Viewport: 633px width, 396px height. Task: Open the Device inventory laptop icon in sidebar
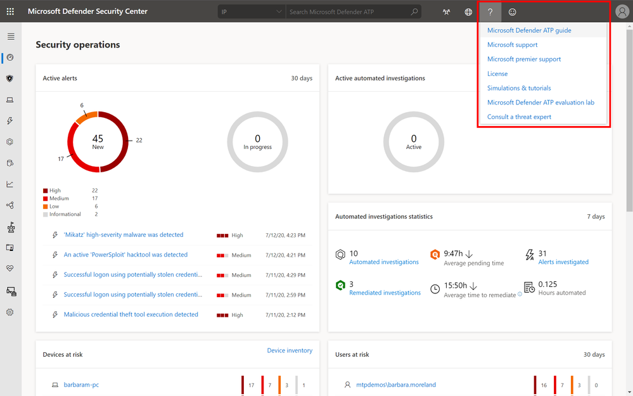10,99
